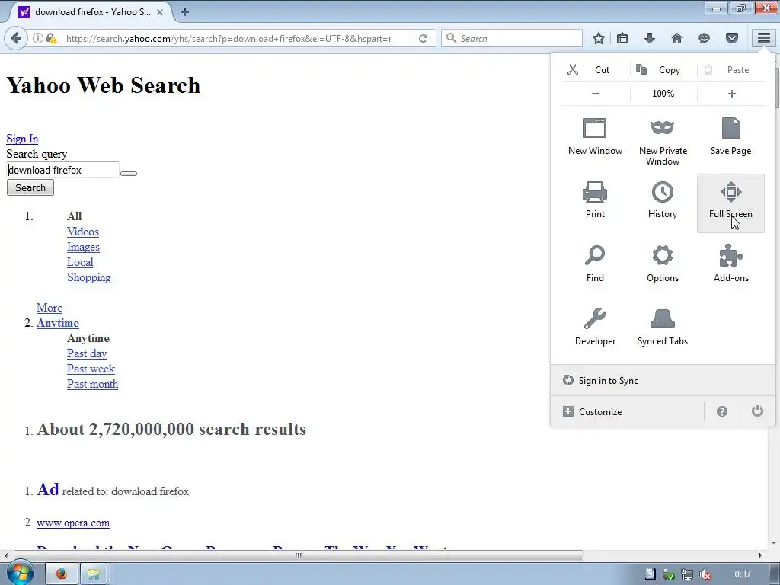
Task: Open Find in page tool
Action: tap(595, 264)
